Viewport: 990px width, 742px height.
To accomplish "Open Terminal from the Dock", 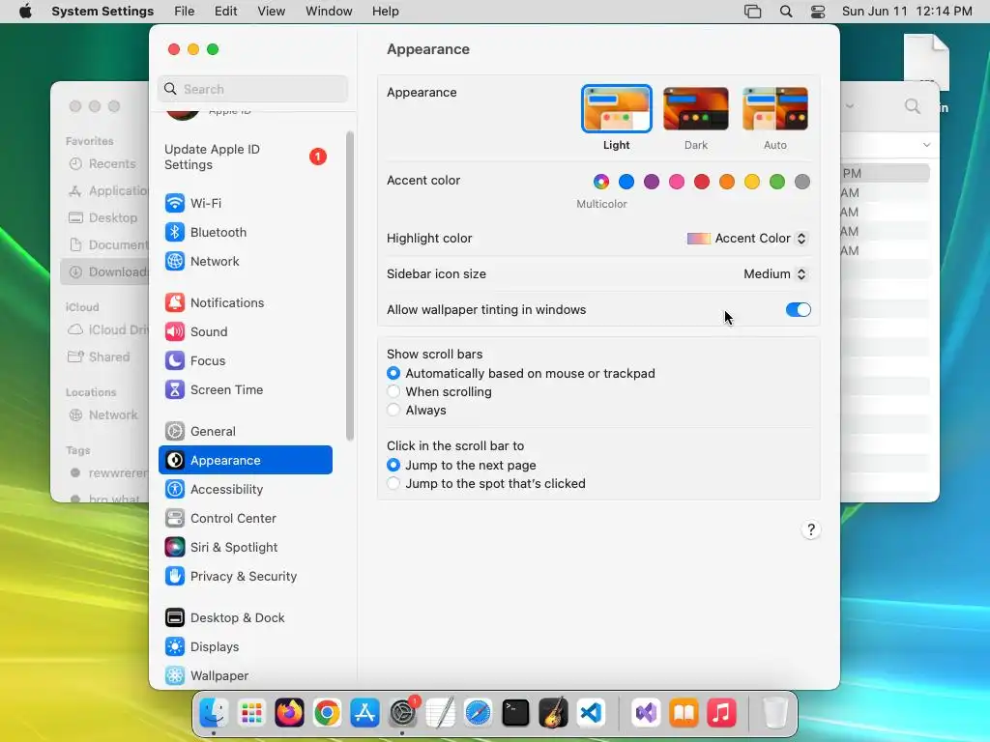I will 516,714.
